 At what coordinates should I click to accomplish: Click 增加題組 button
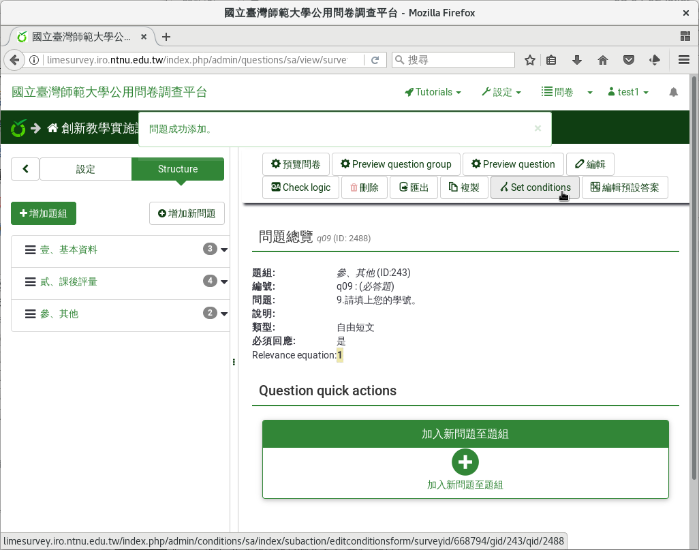coord(44,213)
